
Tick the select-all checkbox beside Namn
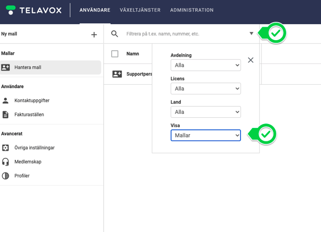[x=115, y=54]
